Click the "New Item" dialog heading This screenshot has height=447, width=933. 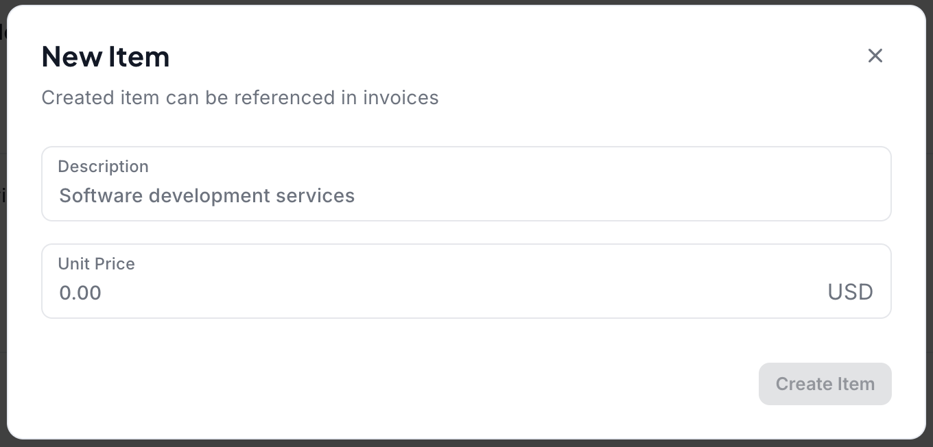pyautogui.click(x=106, y=56)
